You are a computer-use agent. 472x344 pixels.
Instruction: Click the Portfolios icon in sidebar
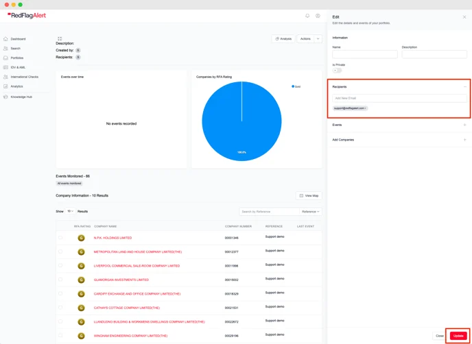pyautogui.click(x=5, y=58)
